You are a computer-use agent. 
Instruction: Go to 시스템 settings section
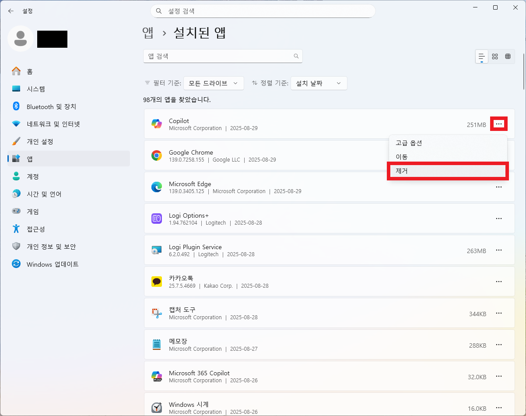[69, 89]
